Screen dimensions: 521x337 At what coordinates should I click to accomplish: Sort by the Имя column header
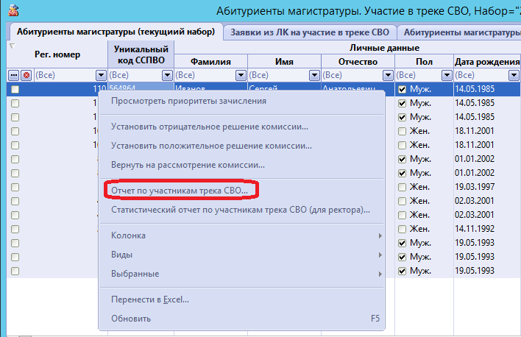coord(285,62)
